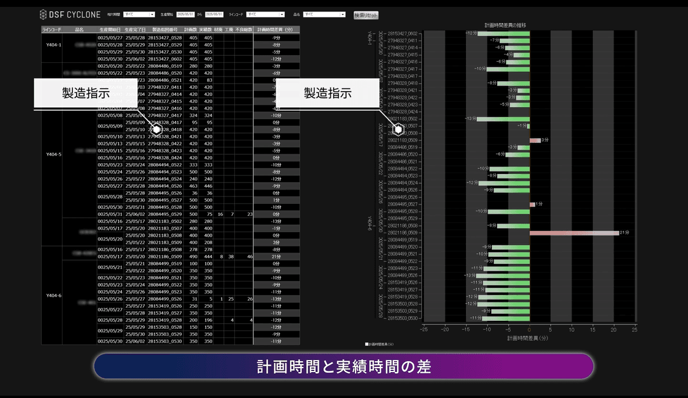Screen dimensions: 688x398
Task: Click the 生産完了日 column header
Action: [x=135, y=29]
